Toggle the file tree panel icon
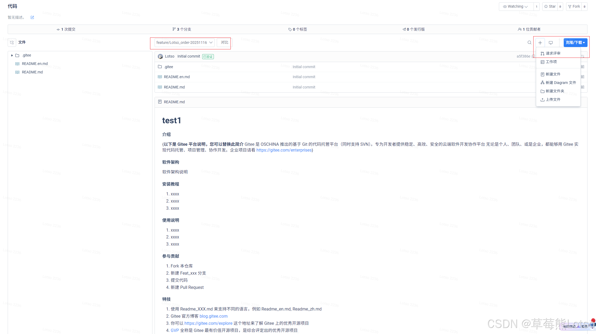Screen dimensions: 596x334 [12, 42]
